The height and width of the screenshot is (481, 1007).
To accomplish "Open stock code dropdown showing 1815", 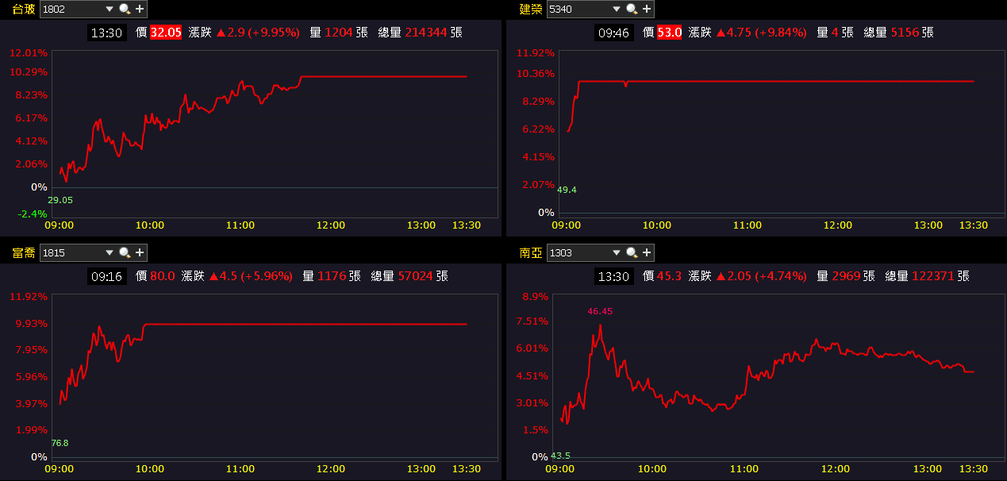I will coord(110,252).
